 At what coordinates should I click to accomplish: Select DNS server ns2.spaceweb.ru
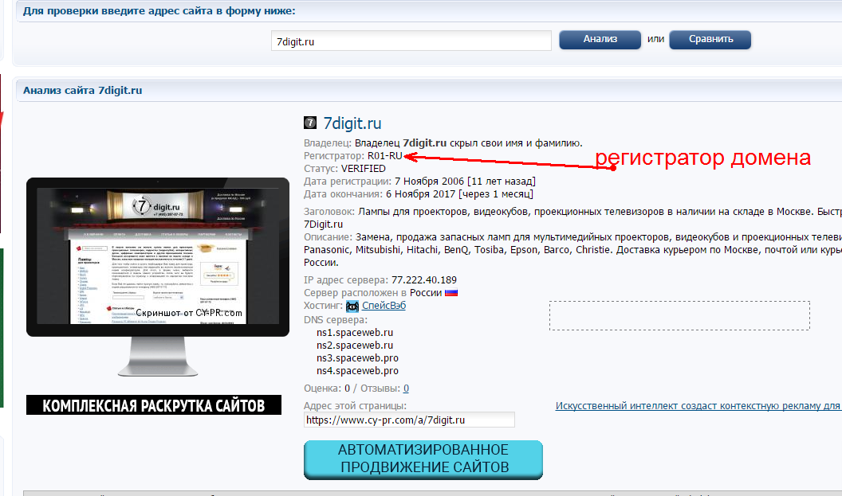pyautogui.click(x=354, y=346)
